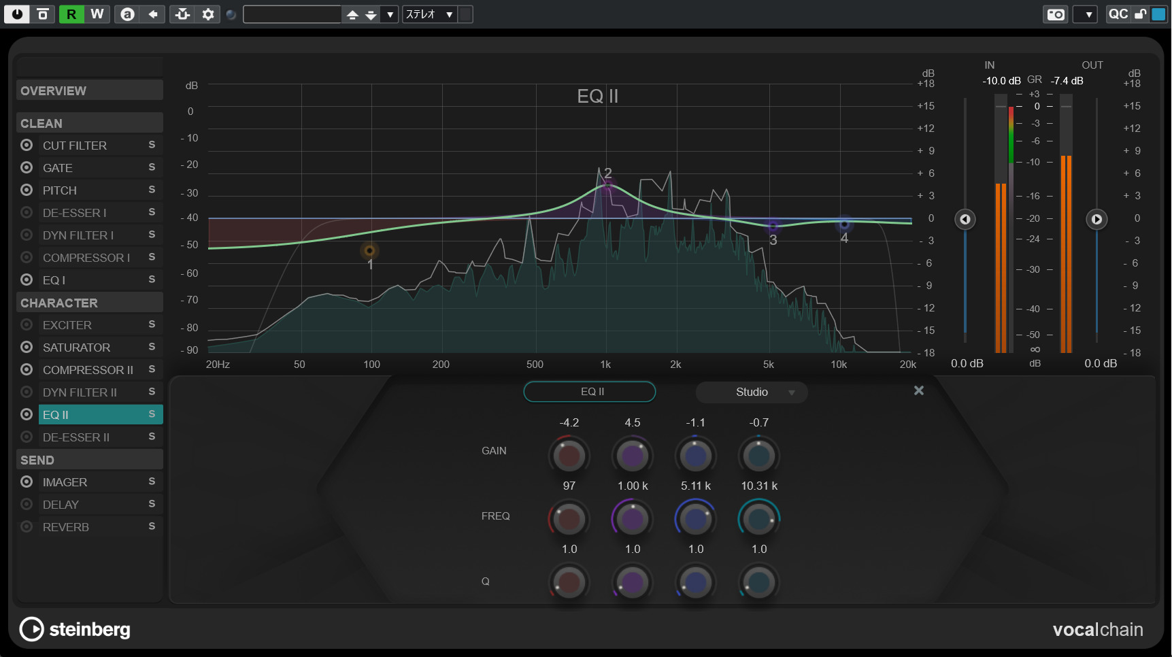Viewport: 1172px width, 657px height.
Task: Solo the EQ II module (S)
Action: pos(152,414)
